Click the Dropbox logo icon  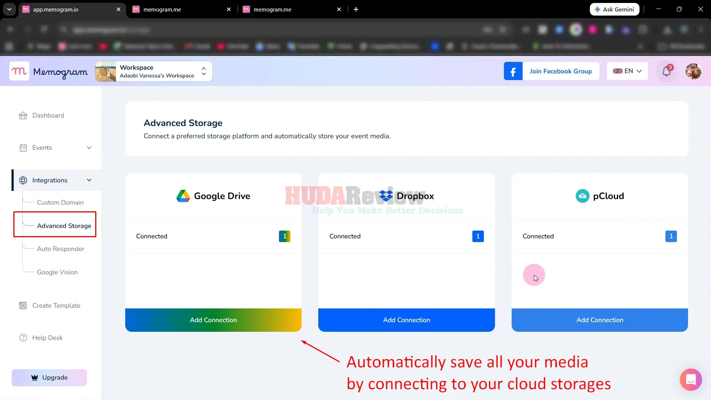click(386, 196)
